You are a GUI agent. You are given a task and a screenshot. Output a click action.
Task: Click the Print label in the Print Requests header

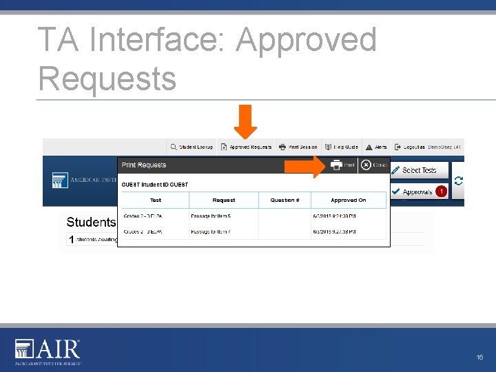349,165
